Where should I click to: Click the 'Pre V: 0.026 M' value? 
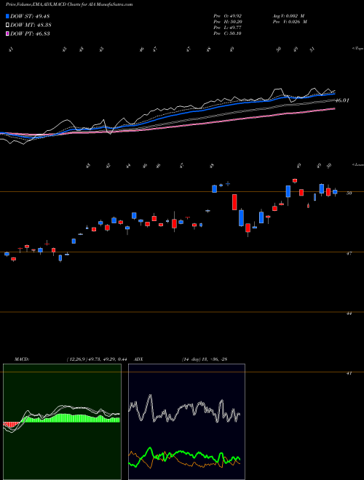[290, 22]
